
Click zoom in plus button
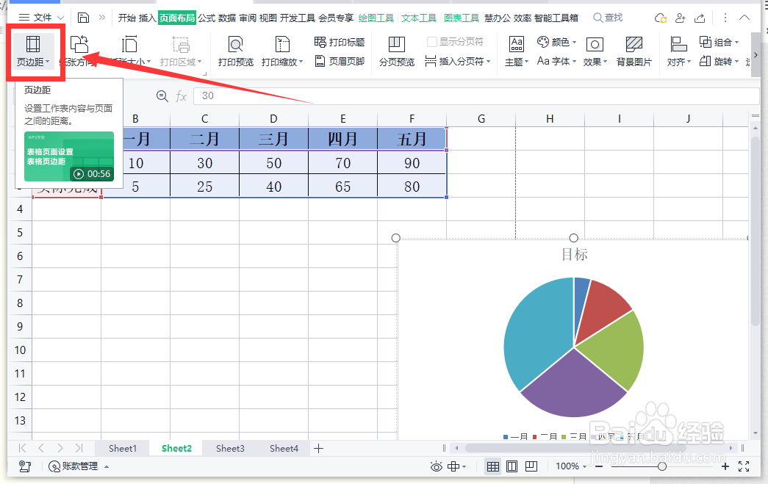pyautogui.click(x=725, y=466)
